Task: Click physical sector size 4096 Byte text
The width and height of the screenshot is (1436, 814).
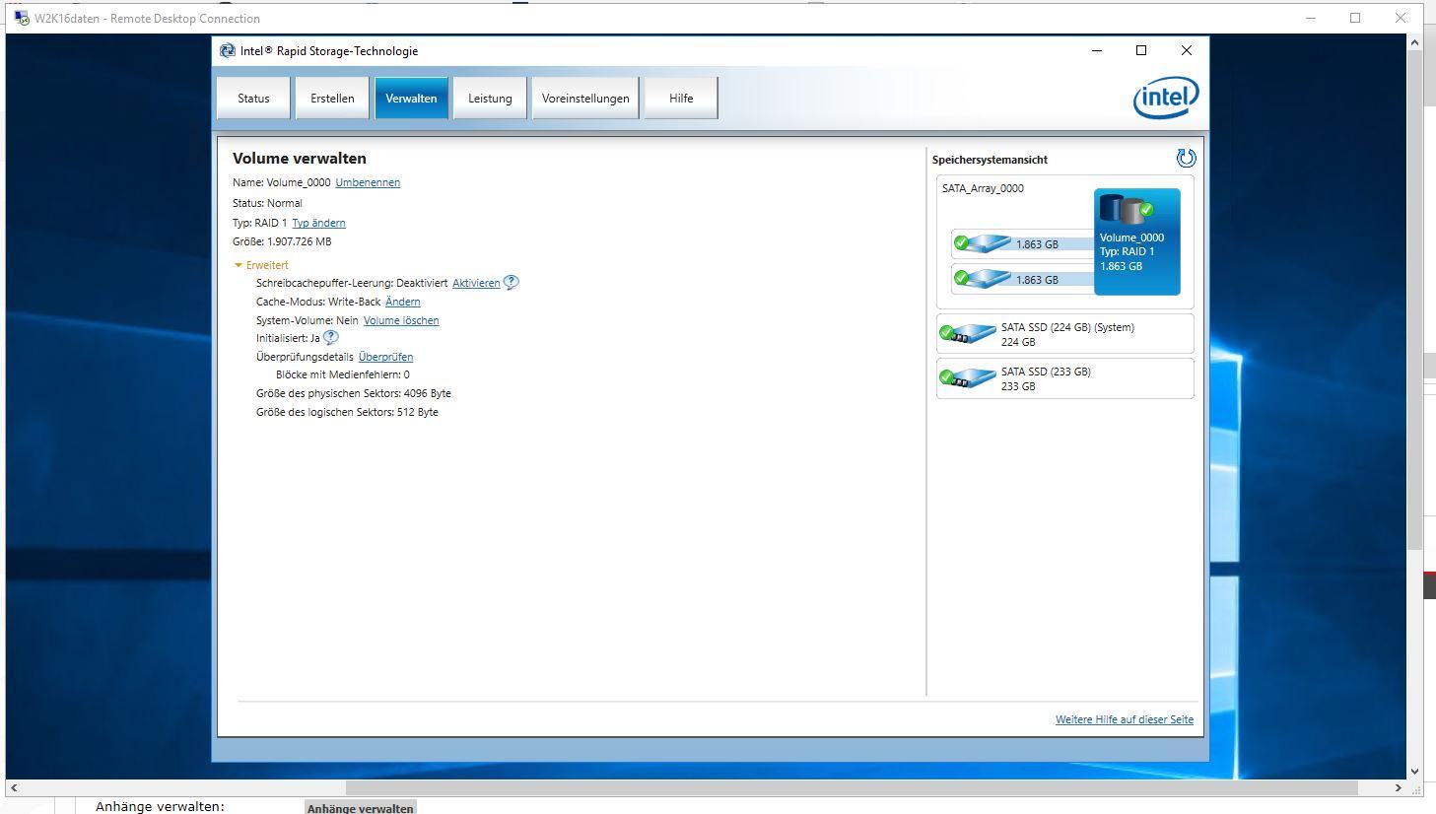Action: pyautogui.click(x=354, y=393)
